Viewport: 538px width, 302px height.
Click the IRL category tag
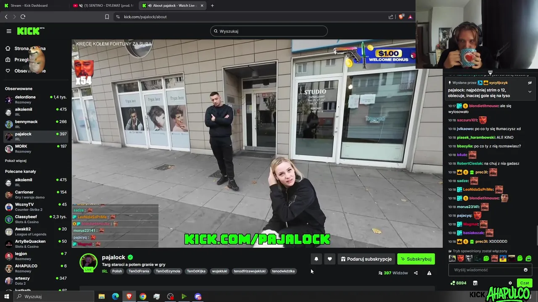(x=105, y=271)
